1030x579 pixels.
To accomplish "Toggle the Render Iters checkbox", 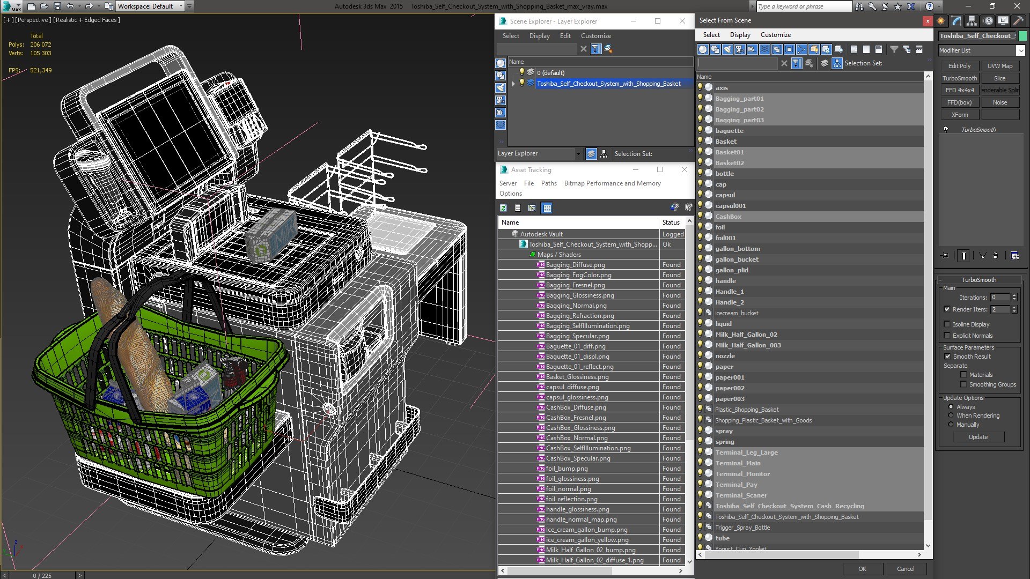I will click(x=947, y=309).
